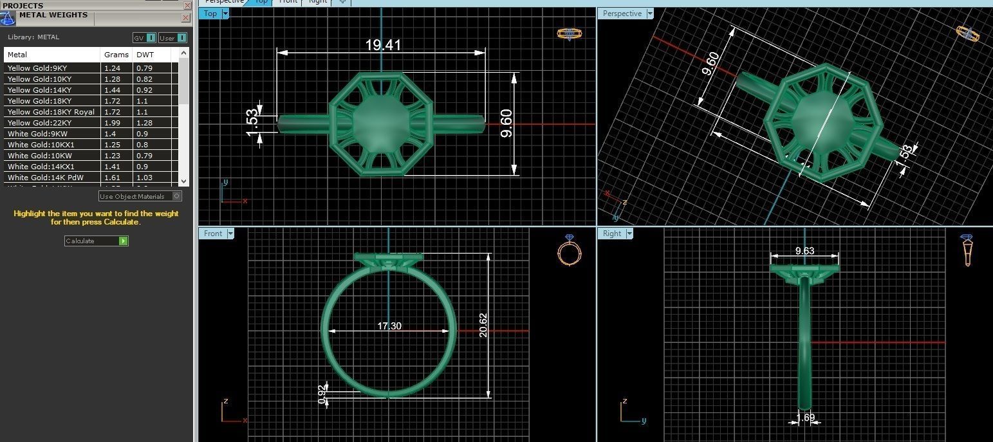Click the 9.63 width dimension in Right viewport
This screenshot has width=993, height=442.
pos(804,251)
